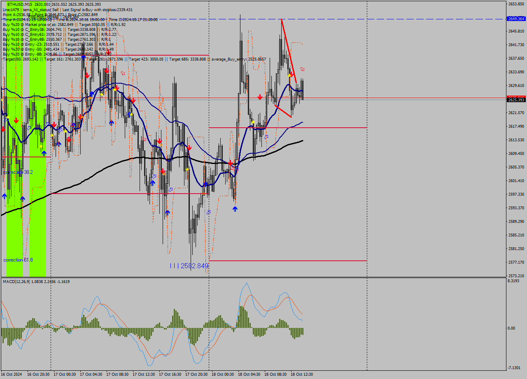Click the 'correction 61.8' label
Viewport: 527px width, 379px height.
(18, 260)
